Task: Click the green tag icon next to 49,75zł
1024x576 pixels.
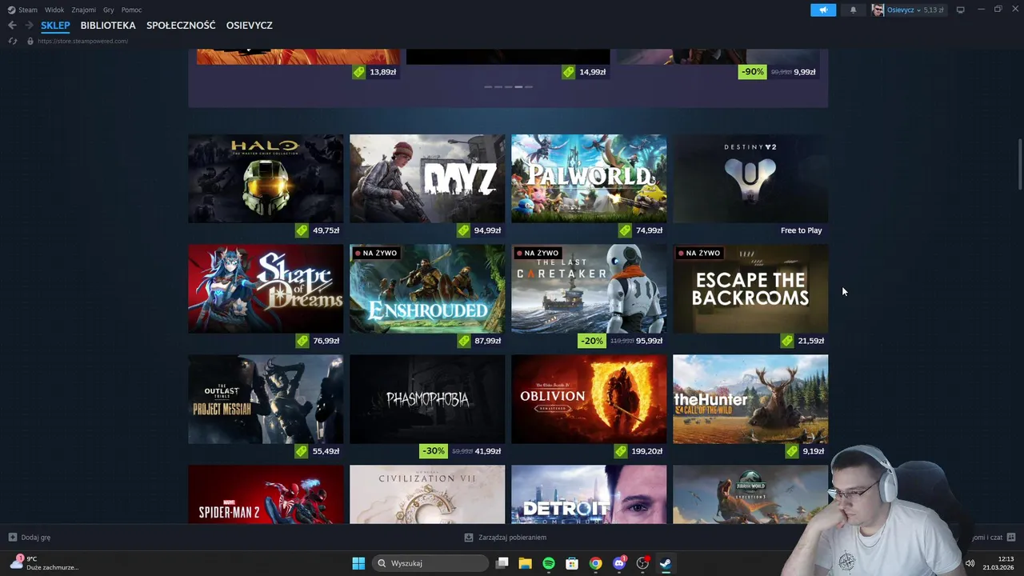Action: click(x=302, y=230)
